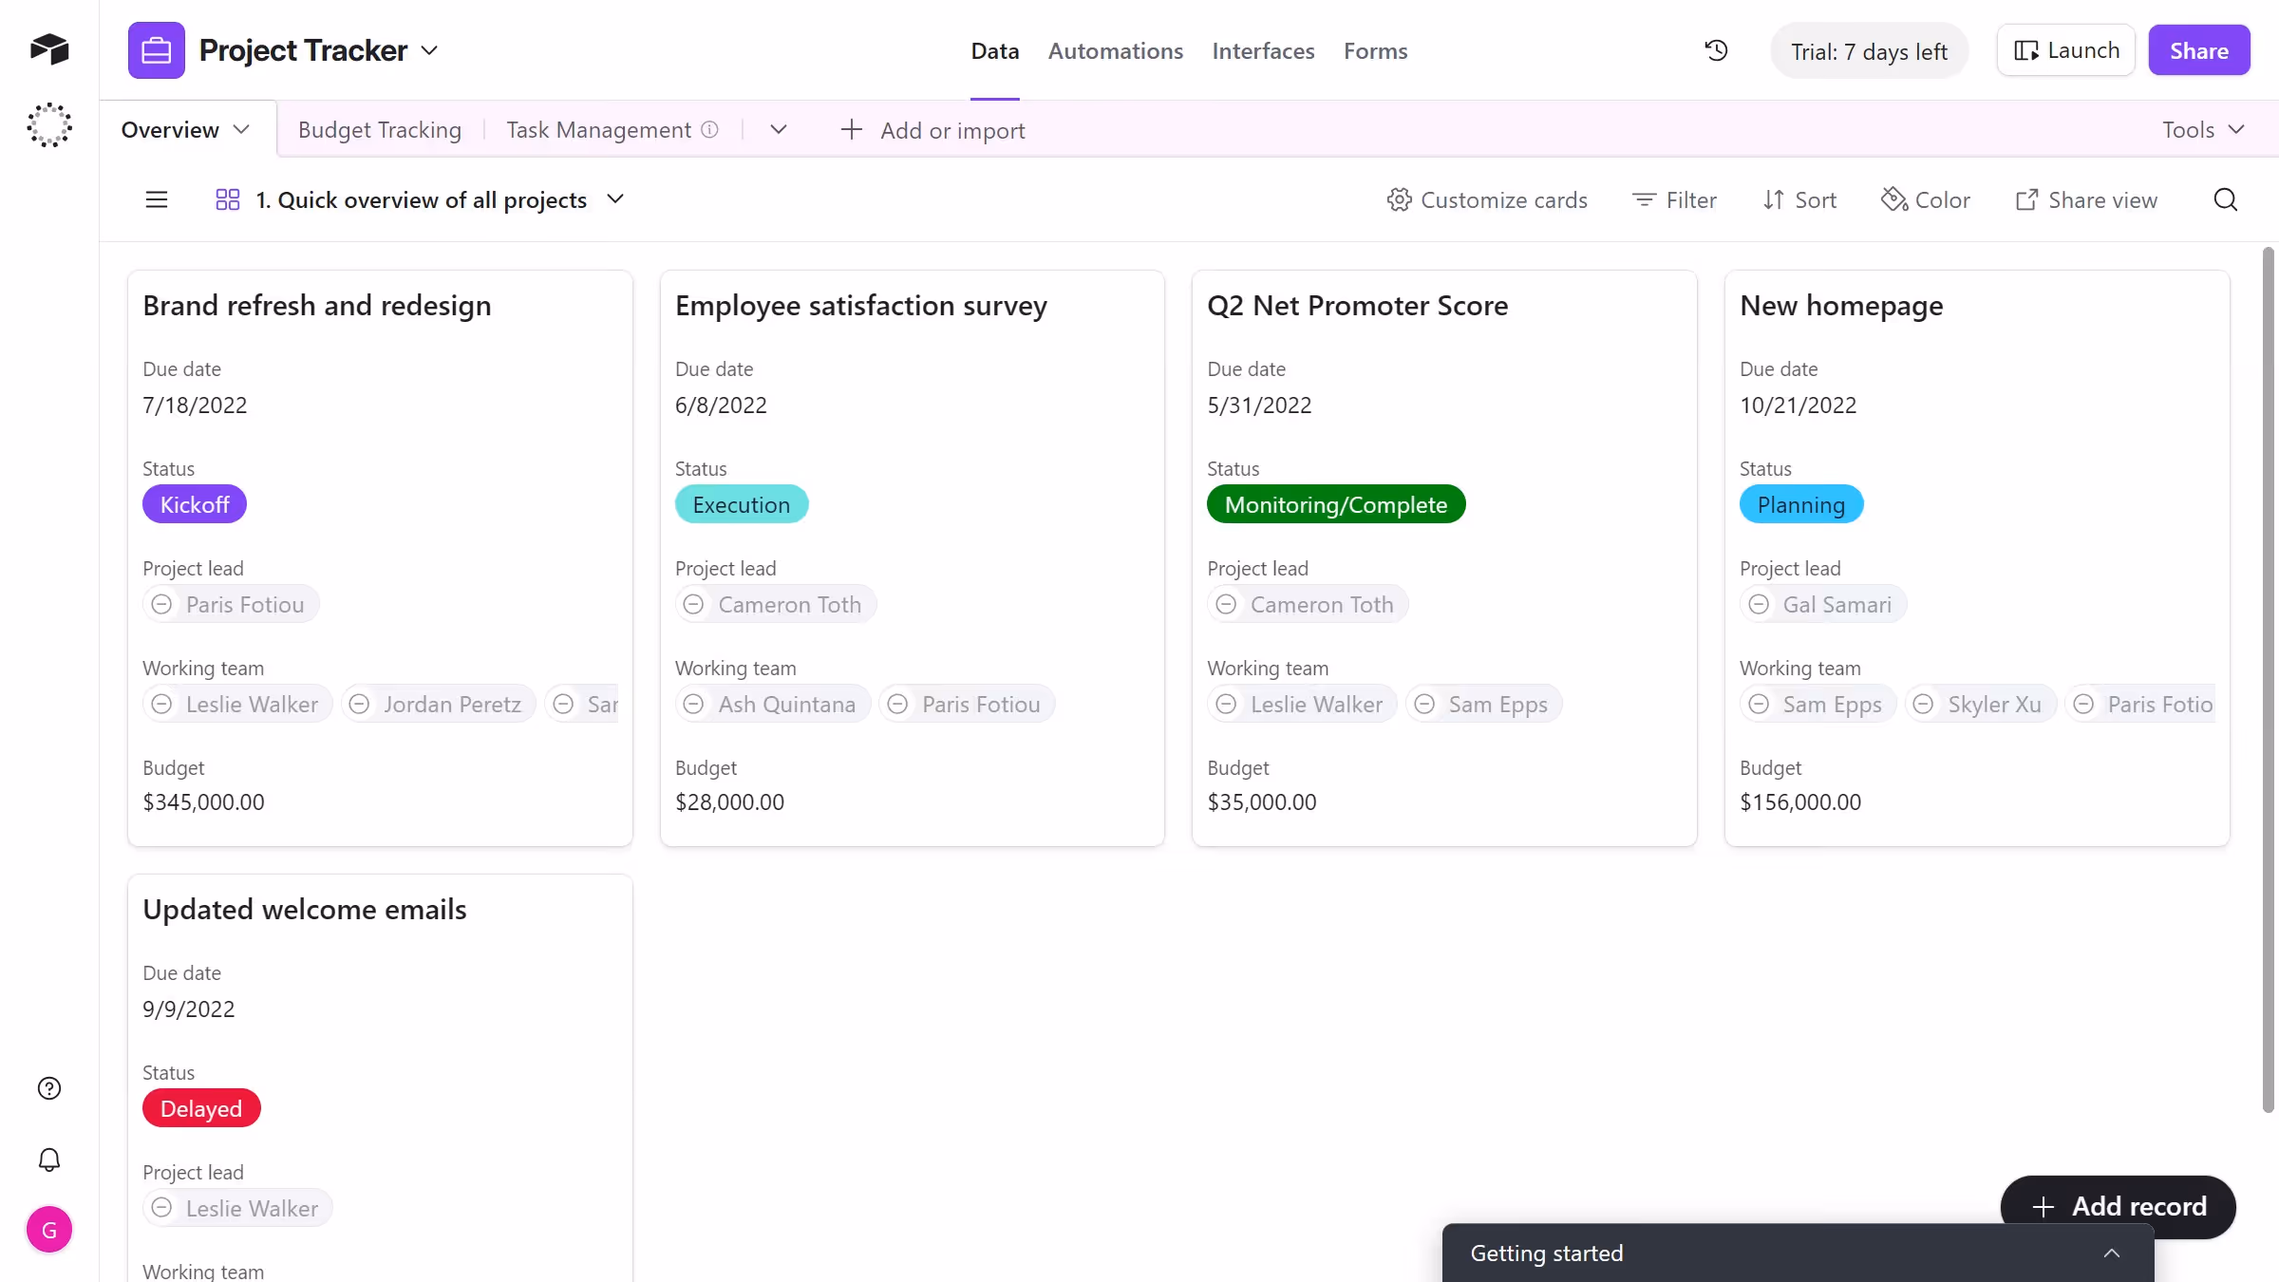Open help via the question mark icon

click(48, 1087)
